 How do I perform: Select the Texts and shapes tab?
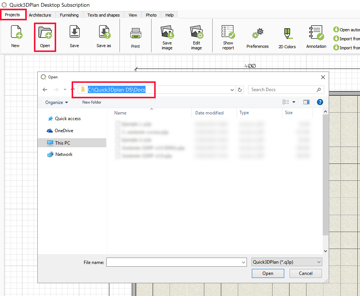(104, 15)
